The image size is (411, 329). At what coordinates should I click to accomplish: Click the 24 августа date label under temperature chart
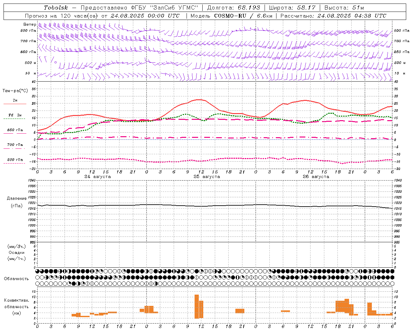98,177
